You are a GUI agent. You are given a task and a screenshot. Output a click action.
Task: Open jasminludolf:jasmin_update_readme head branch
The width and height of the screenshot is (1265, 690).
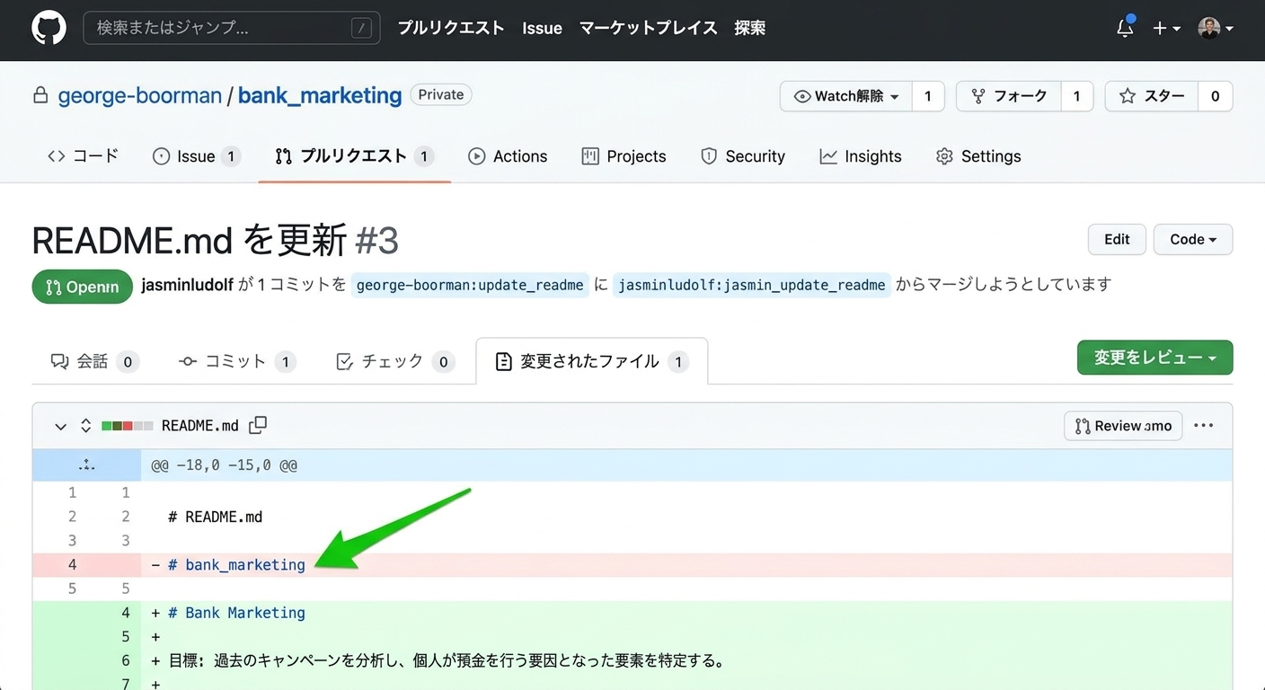(752, 286)
